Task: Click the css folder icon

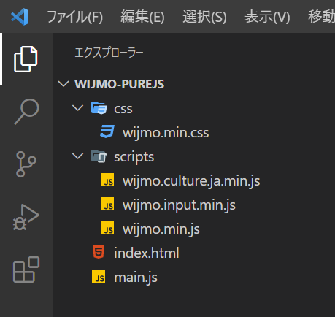Action: click(99, 108)
